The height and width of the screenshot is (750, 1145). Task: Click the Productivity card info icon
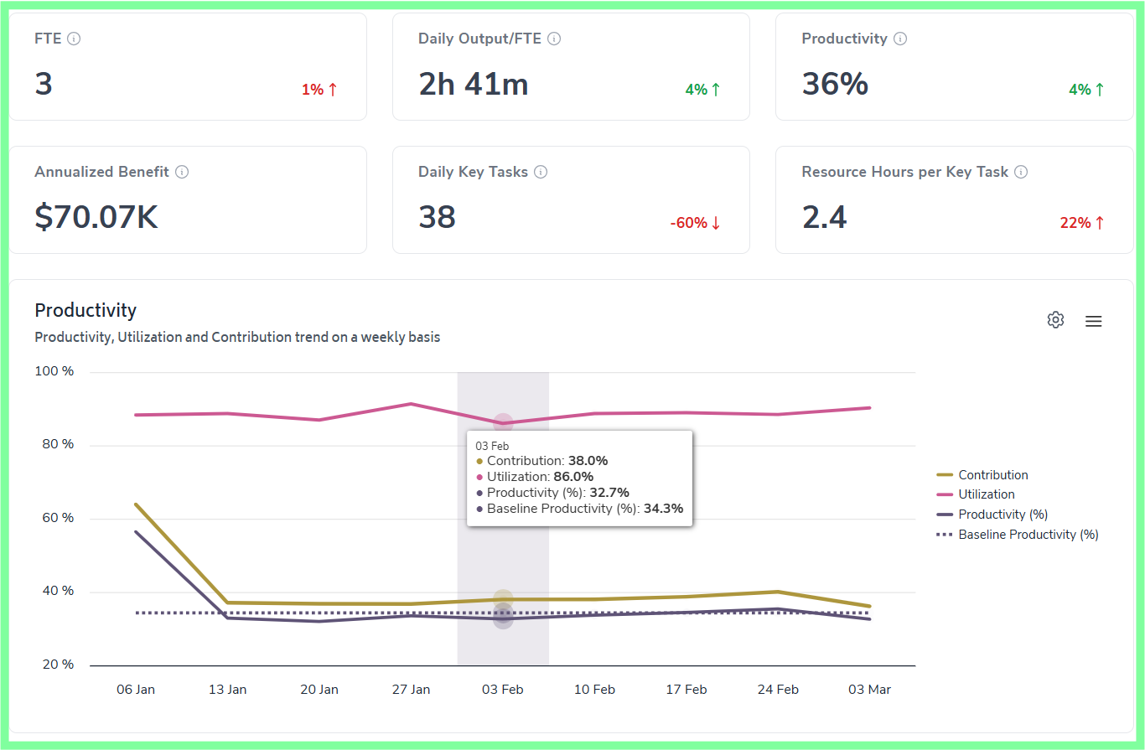click(x=900, y=39)
